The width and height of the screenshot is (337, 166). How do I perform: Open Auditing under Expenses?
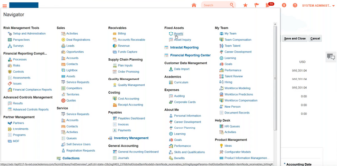(179, 96)
